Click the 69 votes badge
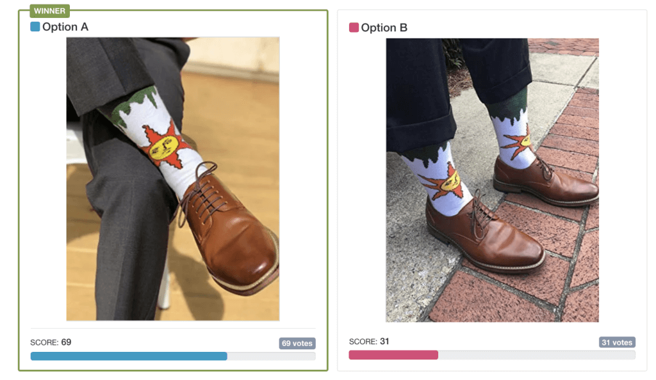This screenshot has height=380, width=656. coord(297,344)
